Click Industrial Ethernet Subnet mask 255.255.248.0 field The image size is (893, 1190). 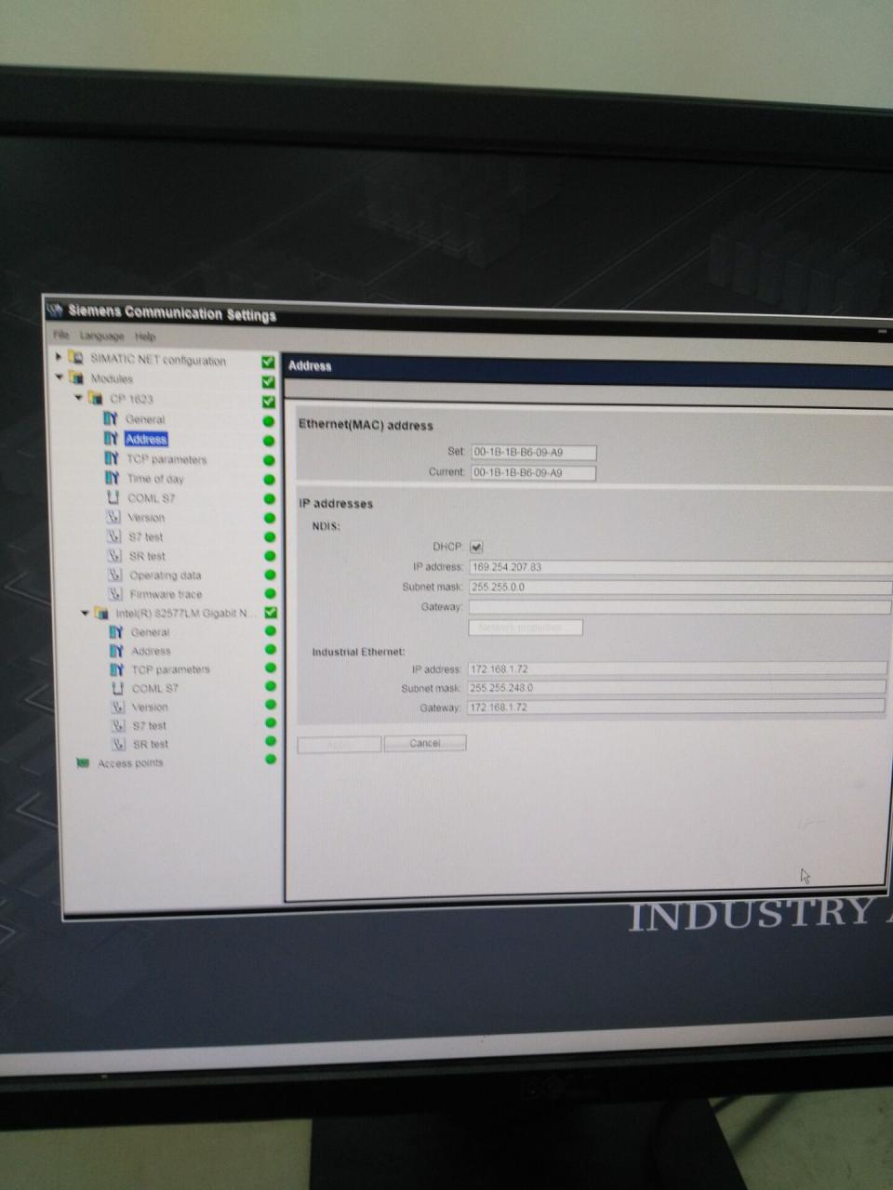tap(676, 688)
